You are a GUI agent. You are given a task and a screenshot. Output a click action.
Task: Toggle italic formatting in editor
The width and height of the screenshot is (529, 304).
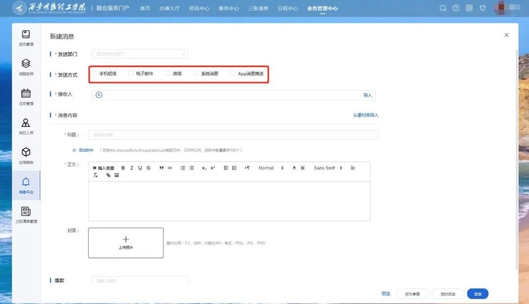[132, 168]
